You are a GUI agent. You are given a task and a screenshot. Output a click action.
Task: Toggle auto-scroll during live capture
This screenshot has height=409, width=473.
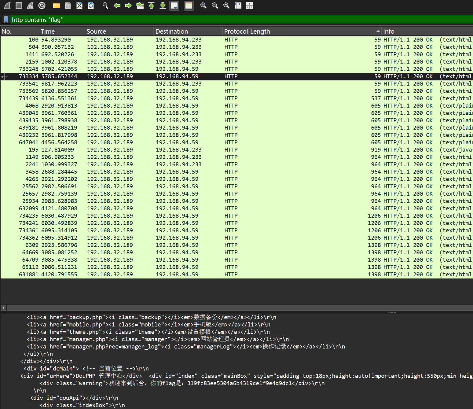point(174,6)
